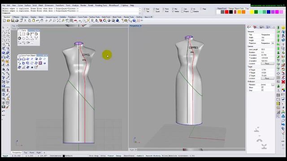This screenshot has width=287, height=161.
Task: Click the circle icon in Curve floating palette
Action: pos(20,38)
